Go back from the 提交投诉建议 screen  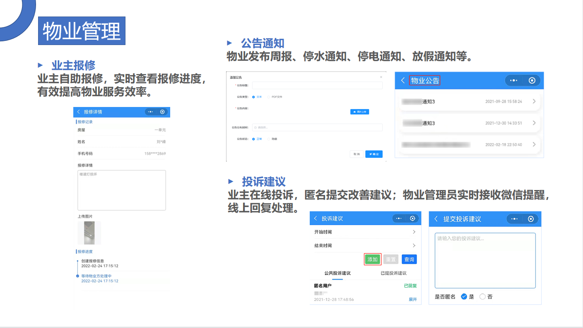tap(436, 219)
